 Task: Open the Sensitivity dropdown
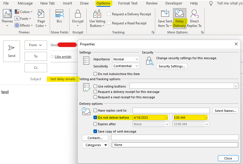pyautogui.click(x=126, y=66)
